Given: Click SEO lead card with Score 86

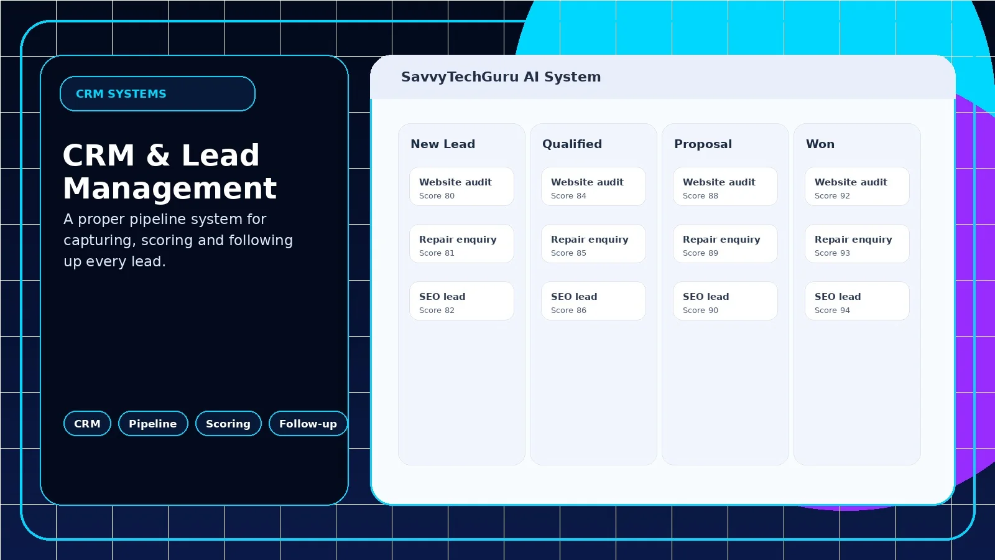Looking at the screenshot, I should click(x=593, y=301).
